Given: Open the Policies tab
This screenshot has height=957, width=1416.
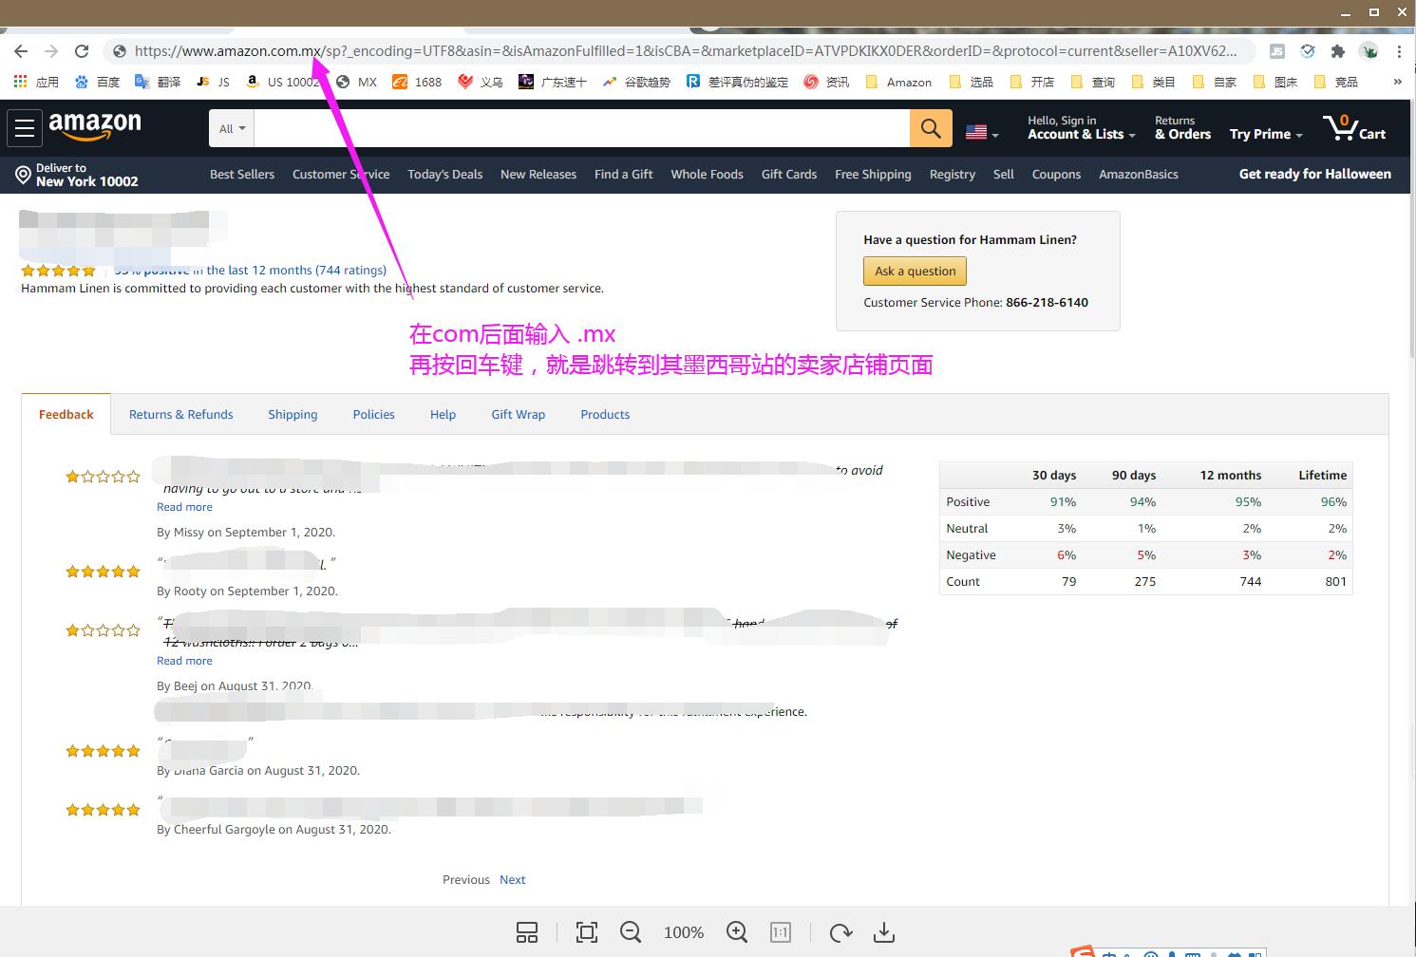Looking at the screenshot, I should pyautogui.click(x=373, y=415).
